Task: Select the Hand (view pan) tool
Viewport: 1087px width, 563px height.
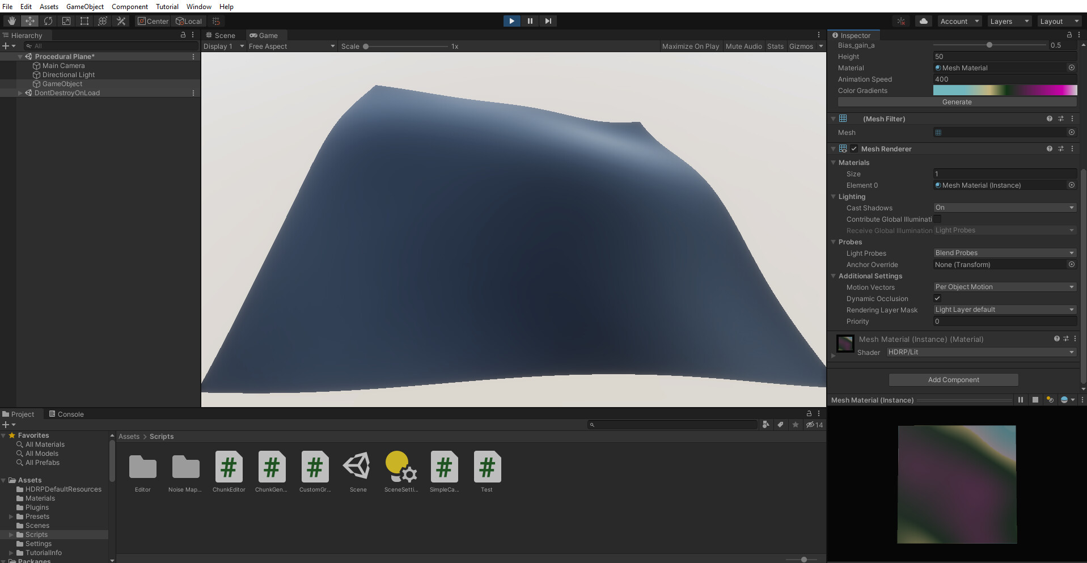Action: tap(11, 21)
